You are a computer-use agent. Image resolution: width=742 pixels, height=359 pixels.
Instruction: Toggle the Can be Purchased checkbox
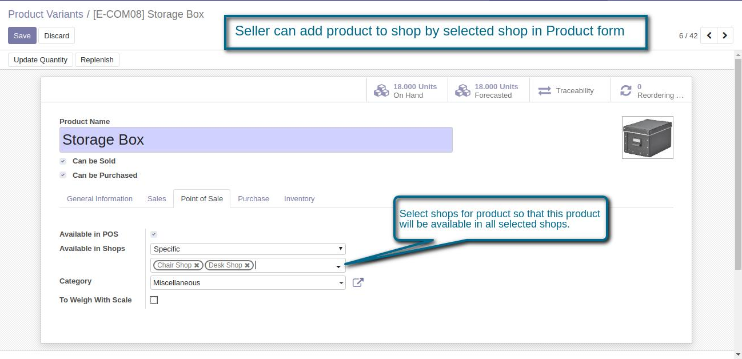coord(63,175)
